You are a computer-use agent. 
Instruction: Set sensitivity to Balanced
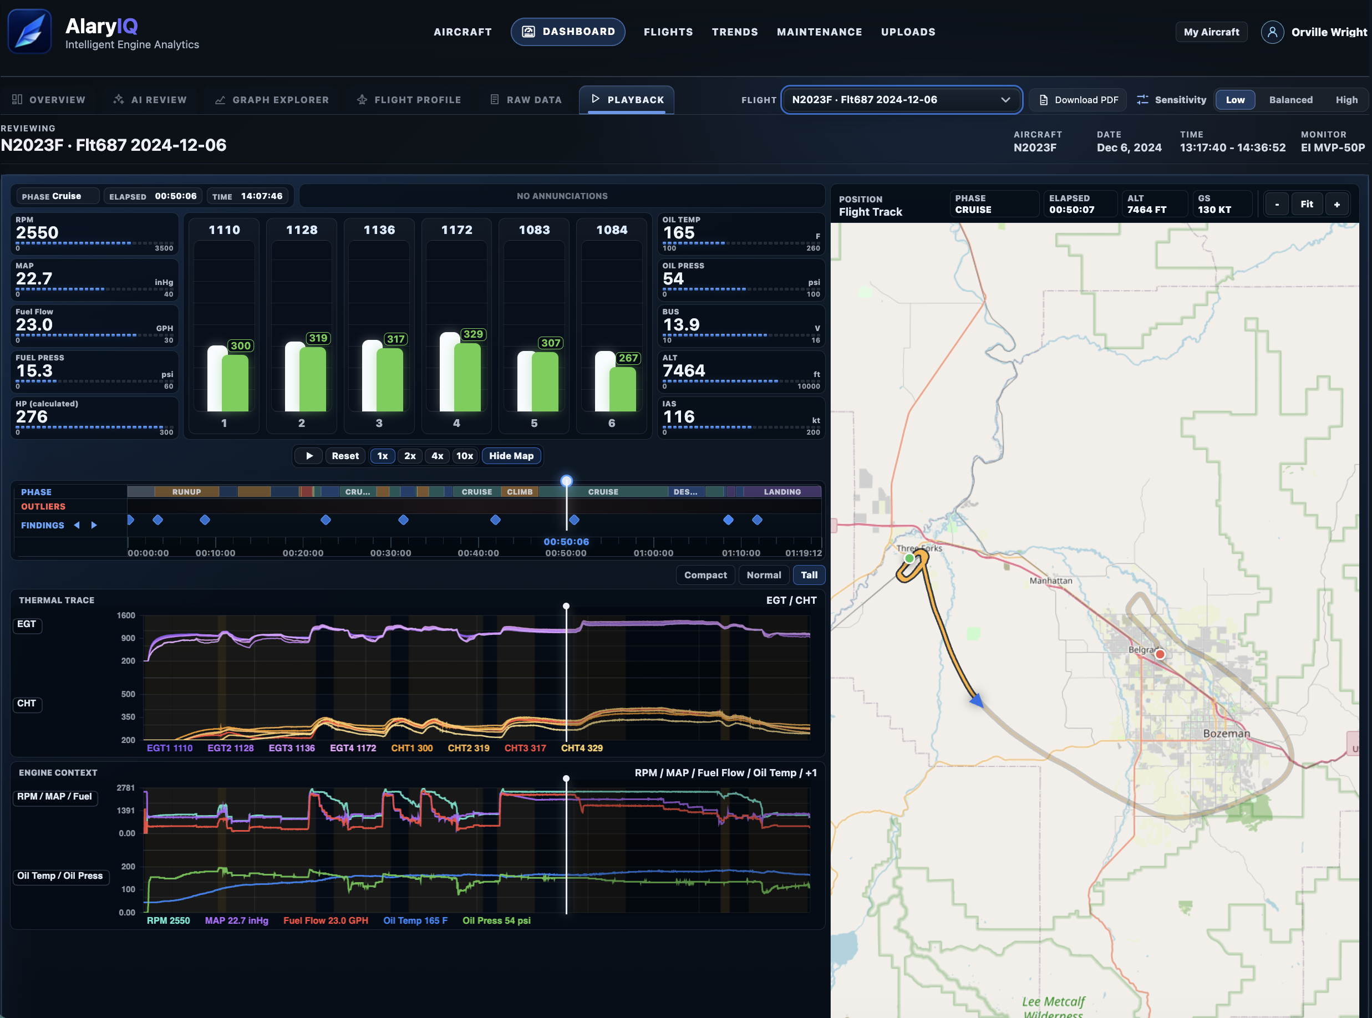pos(1290,100)
